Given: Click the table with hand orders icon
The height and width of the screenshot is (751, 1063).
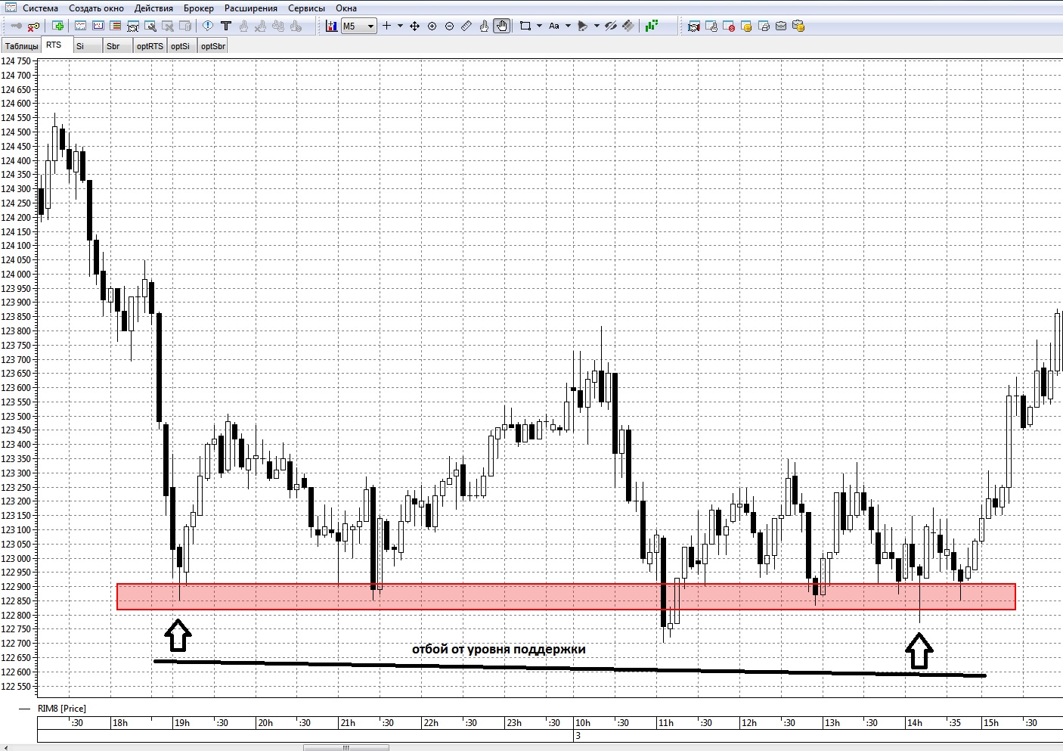Looking at the screenshot, I should pyautogui.click(x=711, y=26).
